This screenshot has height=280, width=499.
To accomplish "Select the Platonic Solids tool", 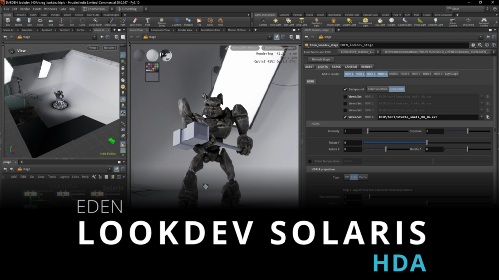I will tap(162, 22).
